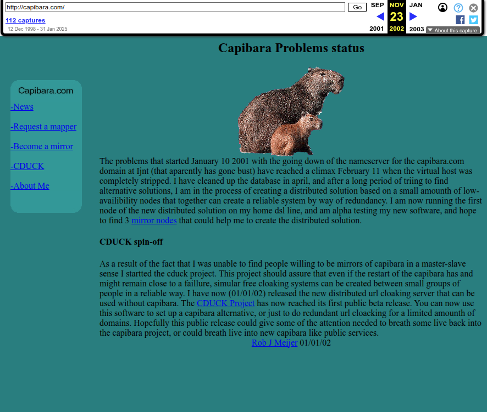This screenshot has width=487, height=412.
Task: Click the Wayback Machine user account icon
Action: pos(442,8)
